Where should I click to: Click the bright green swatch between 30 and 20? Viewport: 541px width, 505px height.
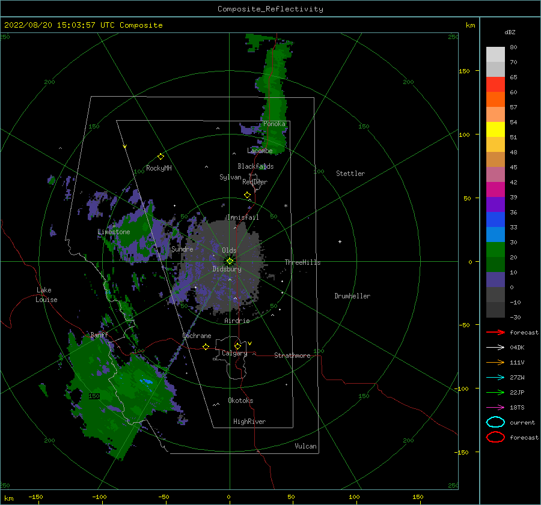[495, 250]
